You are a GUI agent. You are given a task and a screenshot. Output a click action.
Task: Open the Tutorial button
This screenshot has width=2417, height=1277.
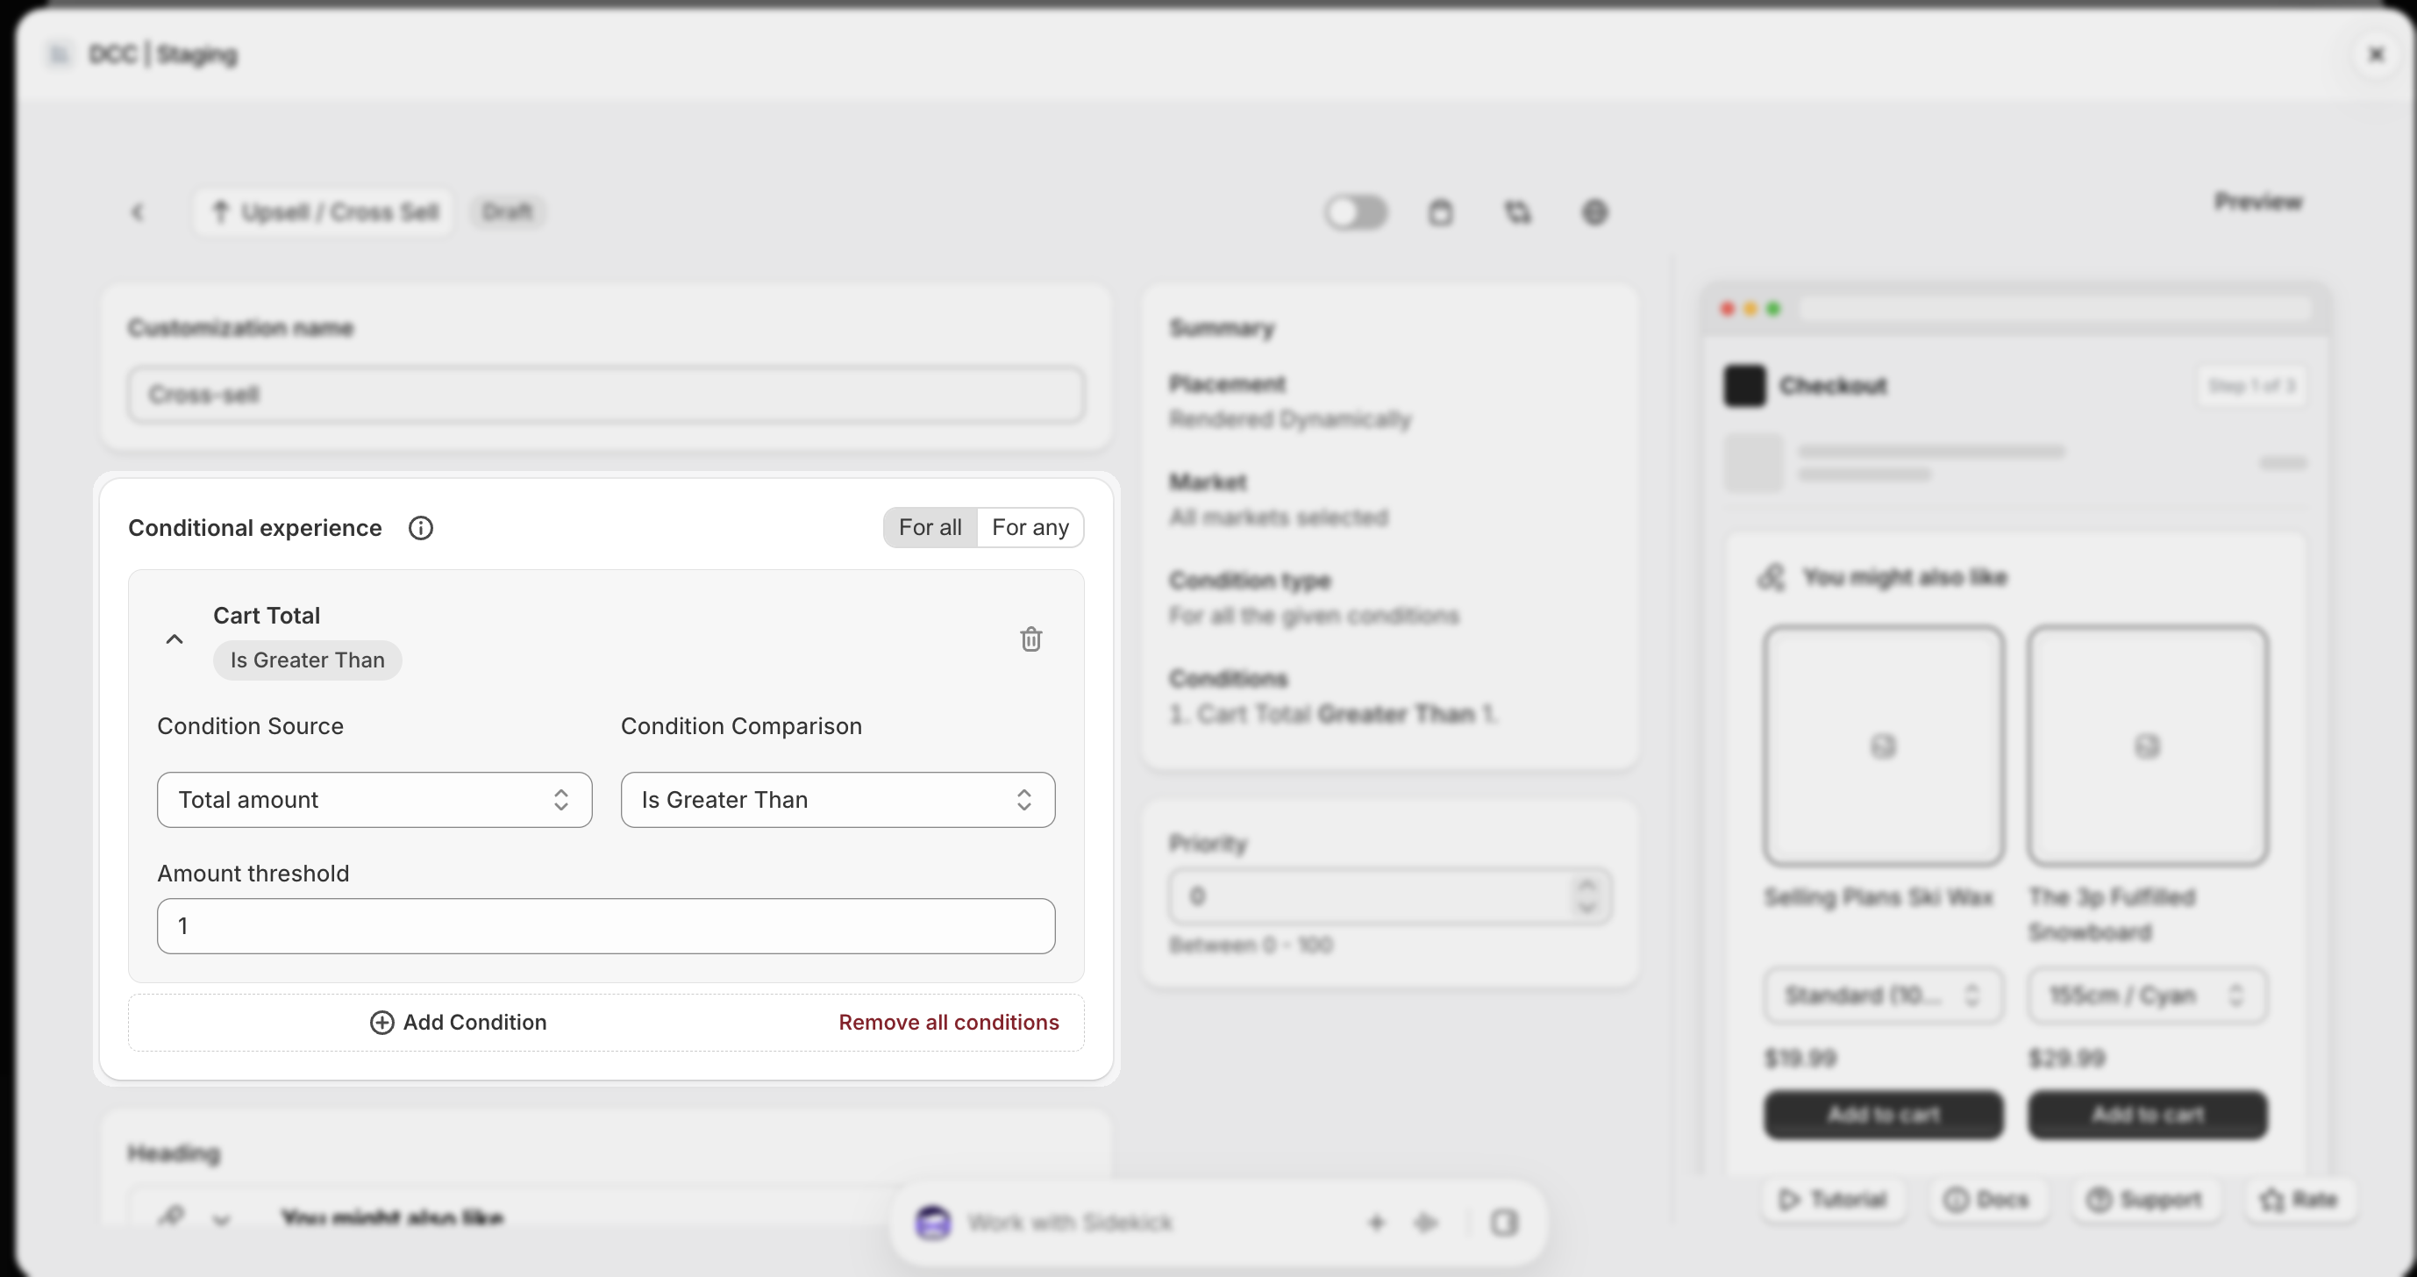tap(1832, 1199)
